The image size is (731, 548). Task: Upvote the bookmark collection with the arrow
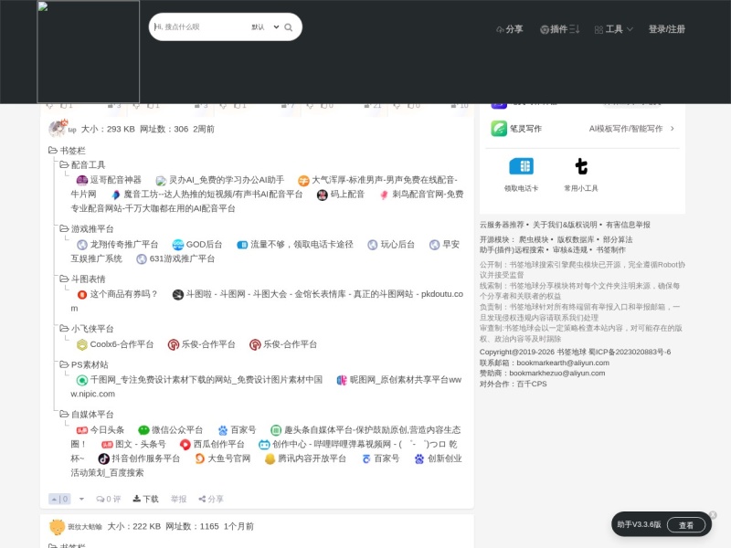54,499
